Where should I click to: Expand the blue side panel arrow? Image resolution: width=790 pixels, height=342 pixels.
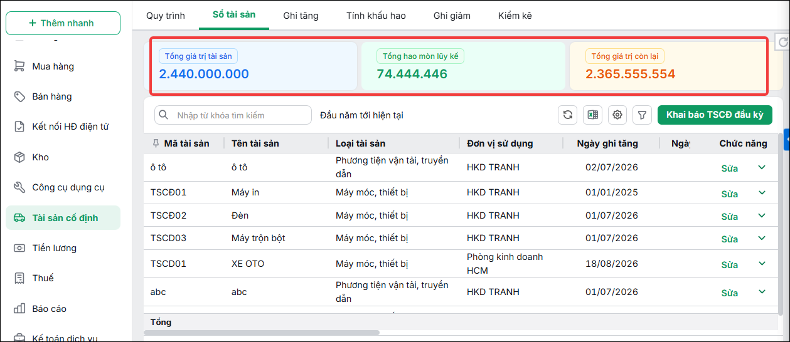pyautogui.click(x=787, y=141)
